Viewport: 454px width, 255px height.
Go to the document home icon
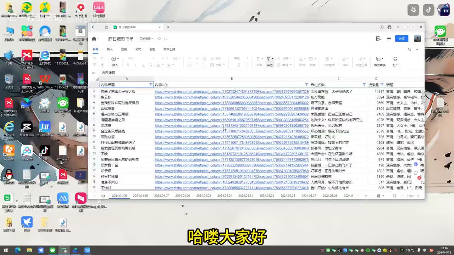(94, 39)
